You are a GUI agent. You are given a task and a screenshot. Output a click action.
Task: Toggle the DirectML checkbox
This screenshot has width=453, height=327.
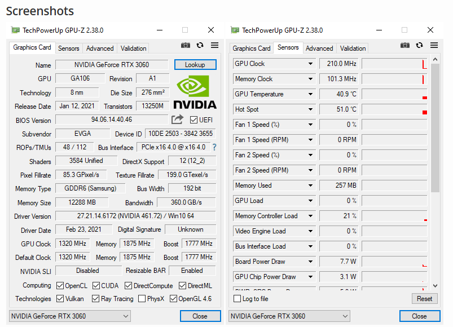pyautogui.click(x=182, y=286)
